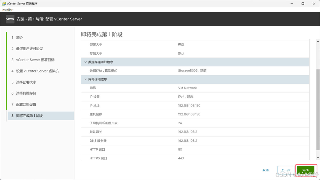The width and height of the screenshot is (320, 180).
Task: Click the vmw logo icon in header
Action: 10,19
